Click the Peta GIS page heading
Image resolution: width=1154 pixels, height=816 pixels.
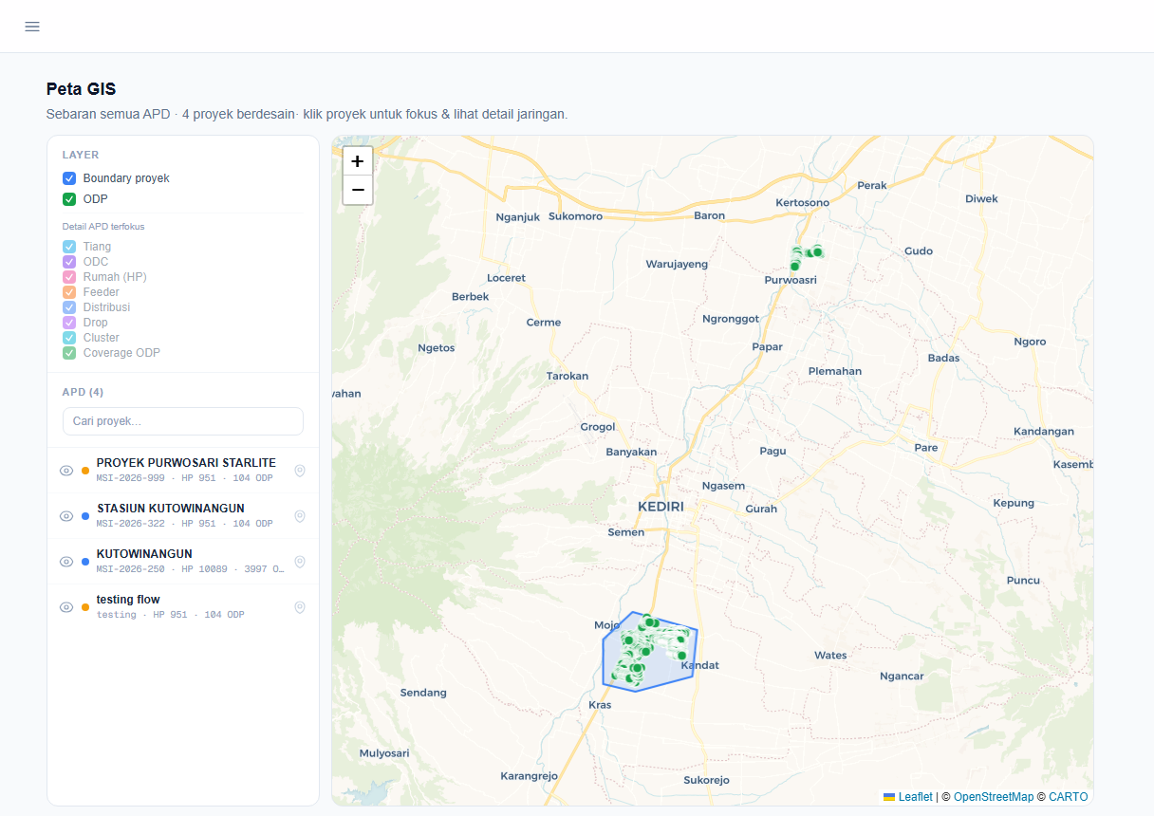coord(82,89)
